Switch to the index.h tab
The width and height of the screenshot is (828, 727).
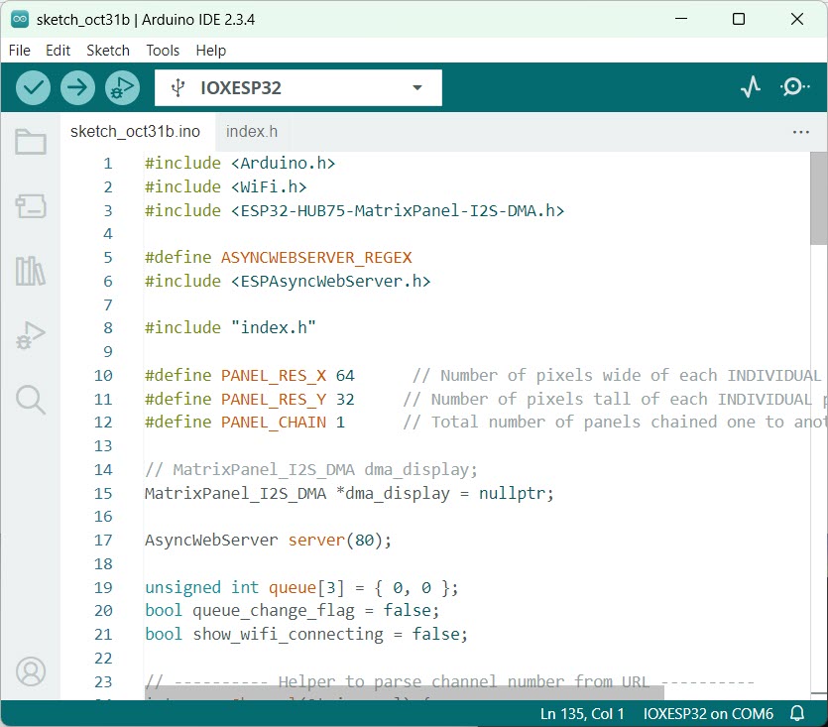point(252,131)
